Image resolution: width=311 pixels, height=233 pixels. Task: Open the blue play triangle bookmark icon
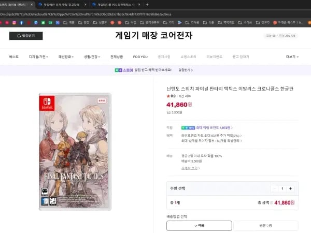click(x=180, y=23)
